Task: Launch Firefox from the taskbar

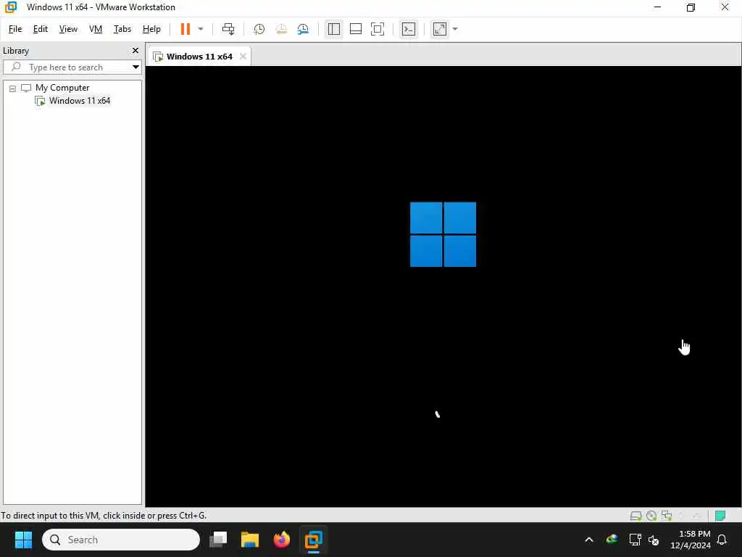Action: (282, 540)
